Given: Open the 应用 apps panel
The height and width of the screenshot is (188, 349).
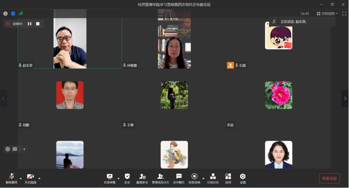Looking at the screenshot, I should (x=228, y=178).
